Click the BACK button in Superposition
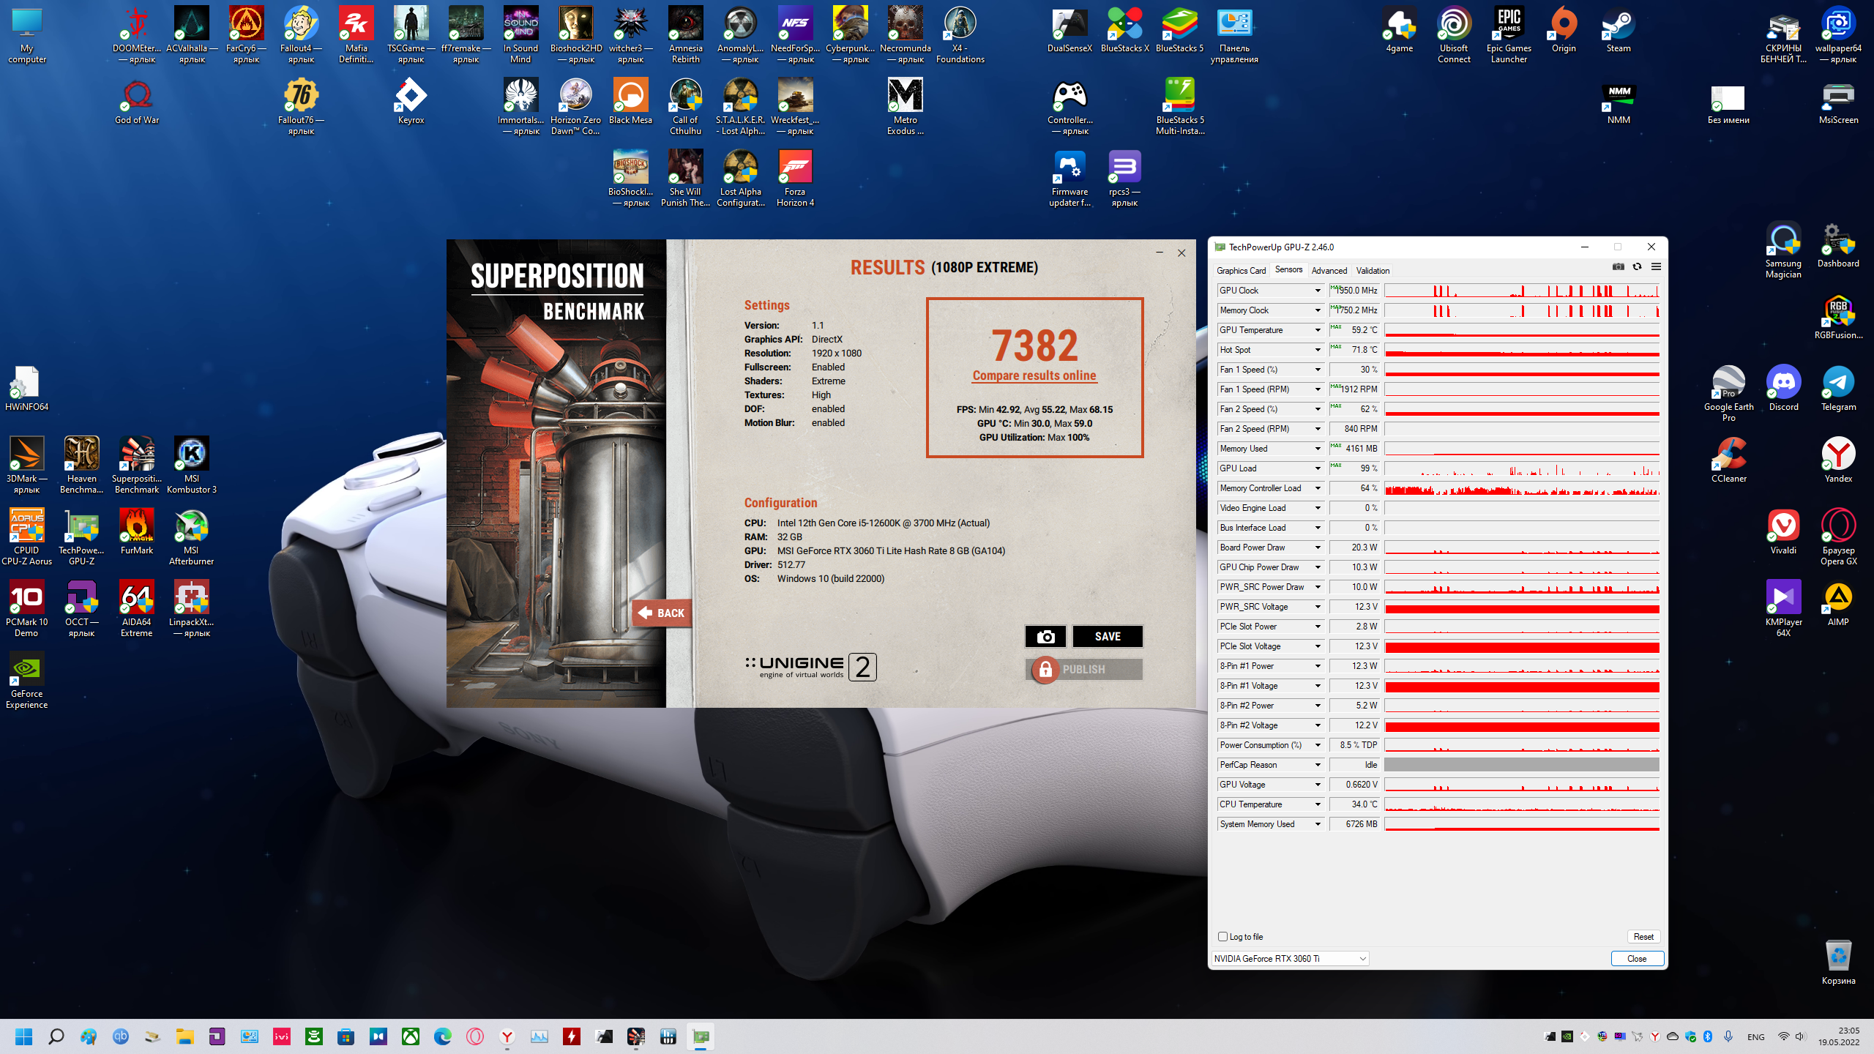 click(x=662, y=613)
